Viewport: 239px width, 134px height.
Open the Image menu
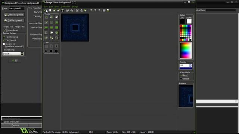coord(75,7)
